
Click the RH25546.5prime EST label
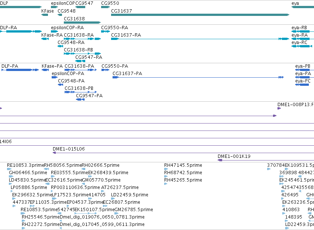41,217
